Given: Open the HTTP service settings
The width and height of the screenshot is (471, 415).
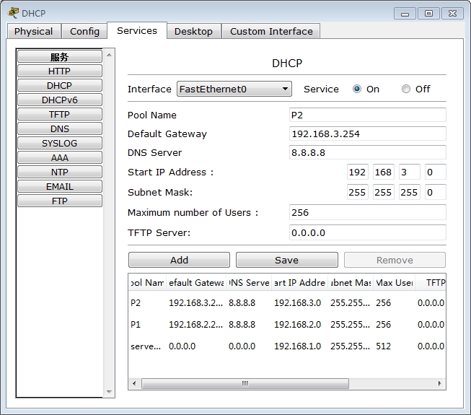Looking at the screenshot, I should click(x=60, y=71).
